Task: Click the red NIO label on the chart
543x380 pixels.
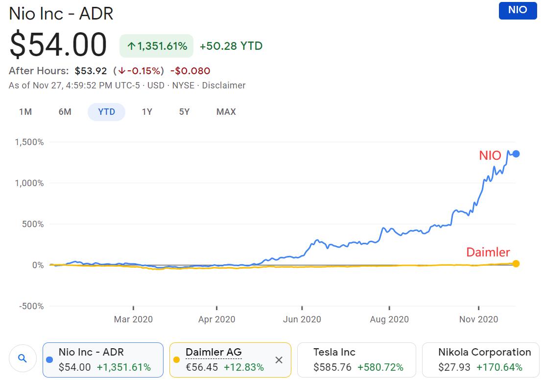Action: (491, 155)
